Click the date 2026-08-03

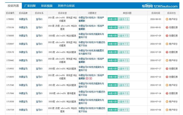156,19
